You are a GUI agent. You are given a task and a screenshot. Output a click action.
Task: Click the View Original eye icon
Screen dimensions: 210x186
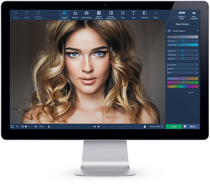click(x=194, y=13)
